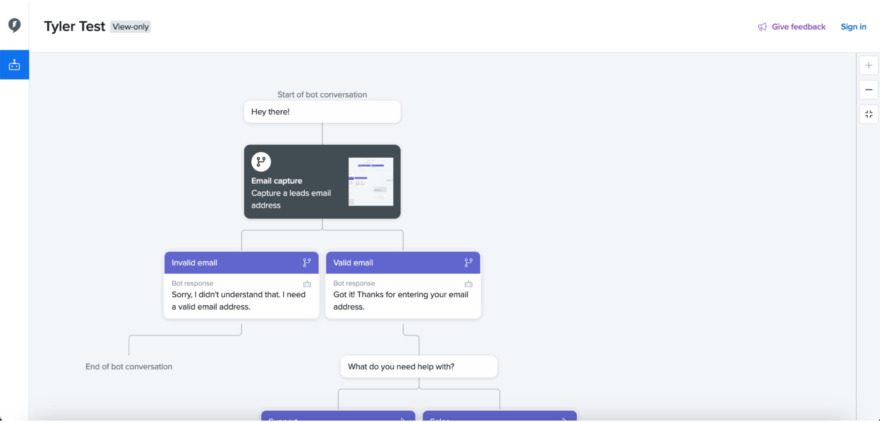Screen dimensions: 880x422
Task: Zoom out with the minus button
Action: [869, 89]
